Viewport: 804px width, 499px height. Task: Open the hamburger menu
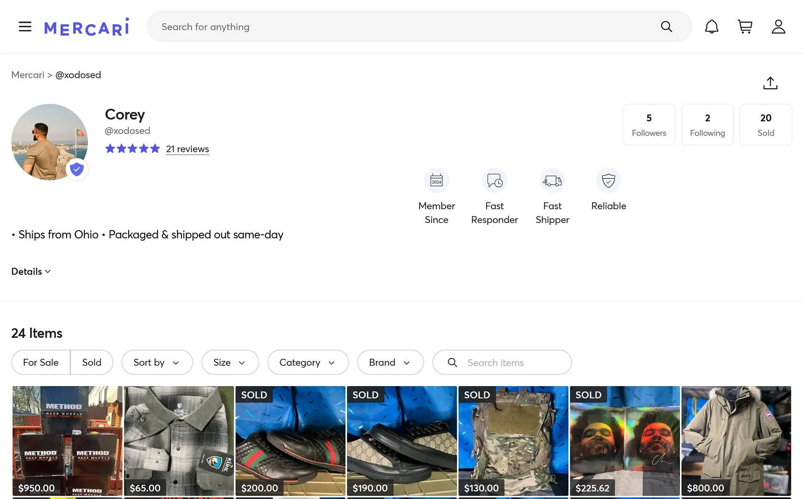(x=25, y=27)
